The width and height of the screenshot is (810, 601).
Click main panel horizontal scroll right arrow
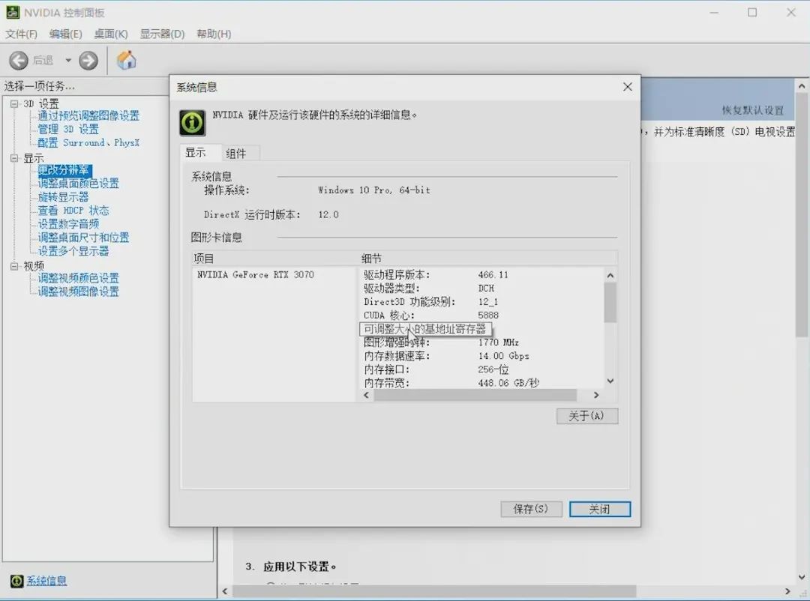pos(787,591)
